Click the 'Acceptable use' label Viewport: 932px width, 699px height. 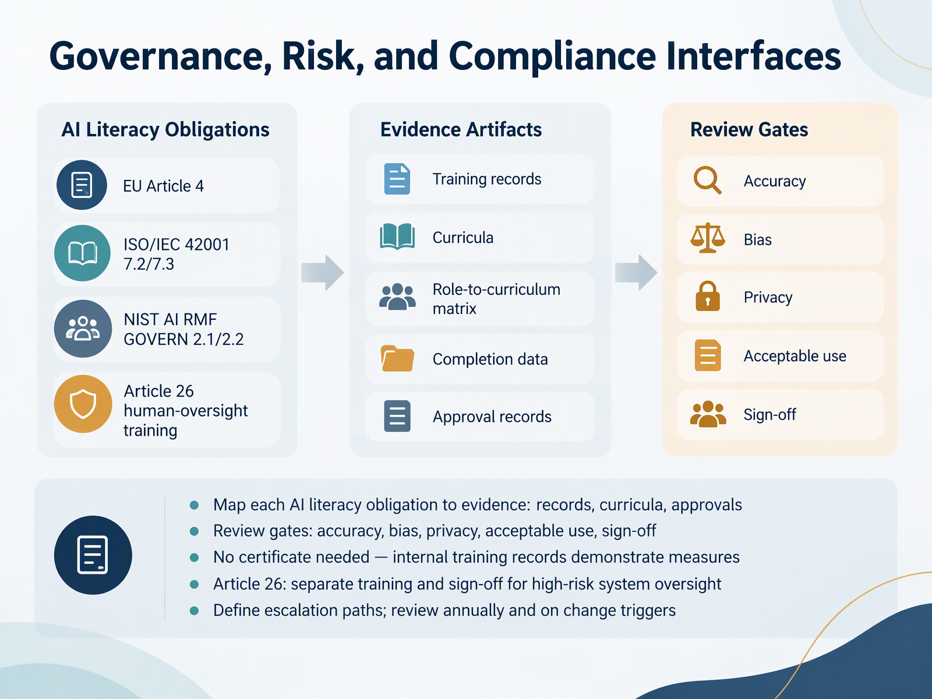tap(795, 356)
